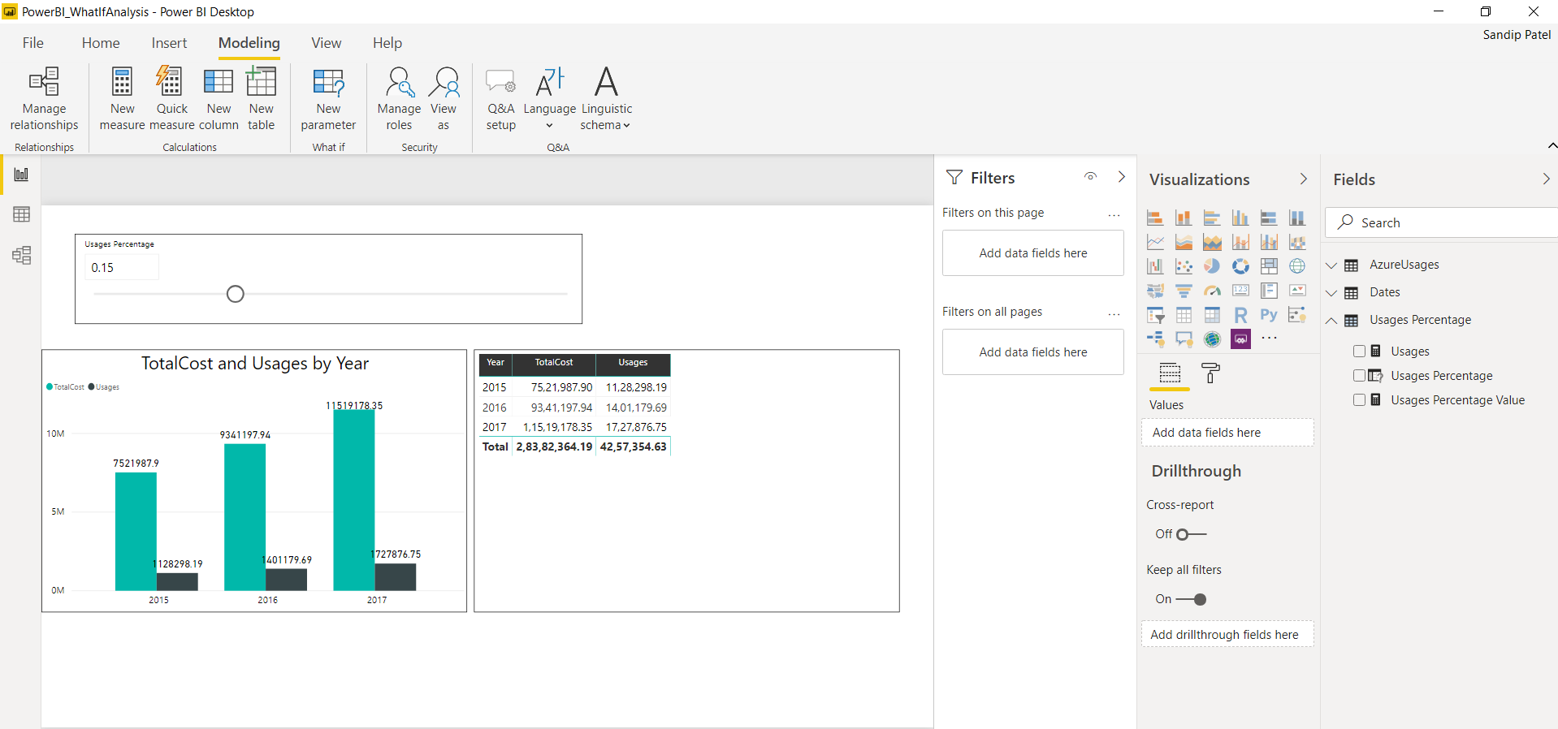This screenshot has height=729, width=1558.
Task: Select the Python visual
Action: [1269, 315]
